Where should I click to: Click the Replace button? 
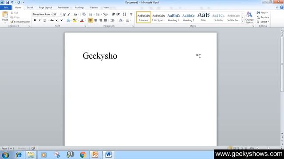pyautogui.click(x=263, y=17)
